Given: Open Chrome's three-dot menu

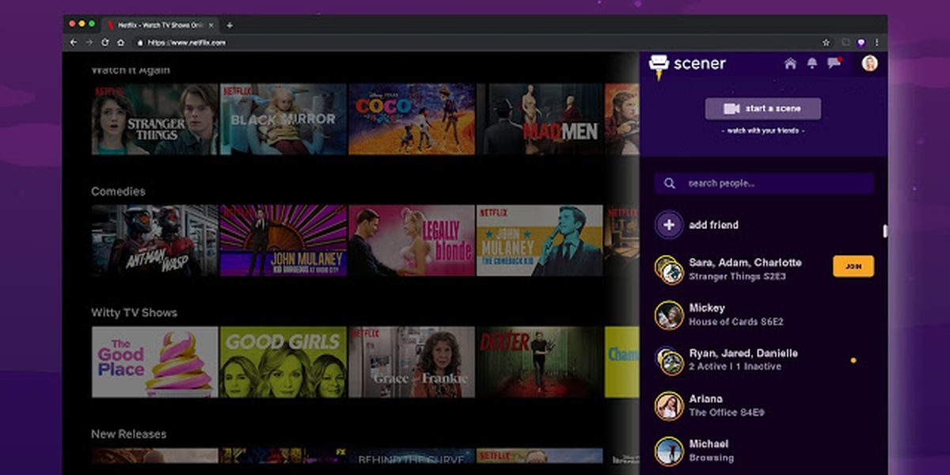Looking at the screenshot, I should click(x=876, y=43).
